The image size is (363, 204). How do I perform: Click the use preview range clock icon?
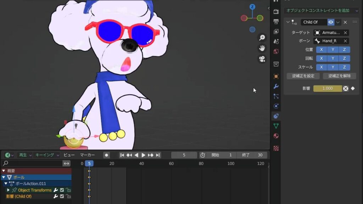tap(202, 155)
